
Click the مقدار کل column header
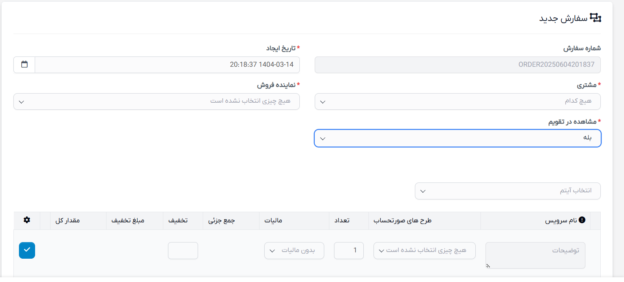(67, 220)
